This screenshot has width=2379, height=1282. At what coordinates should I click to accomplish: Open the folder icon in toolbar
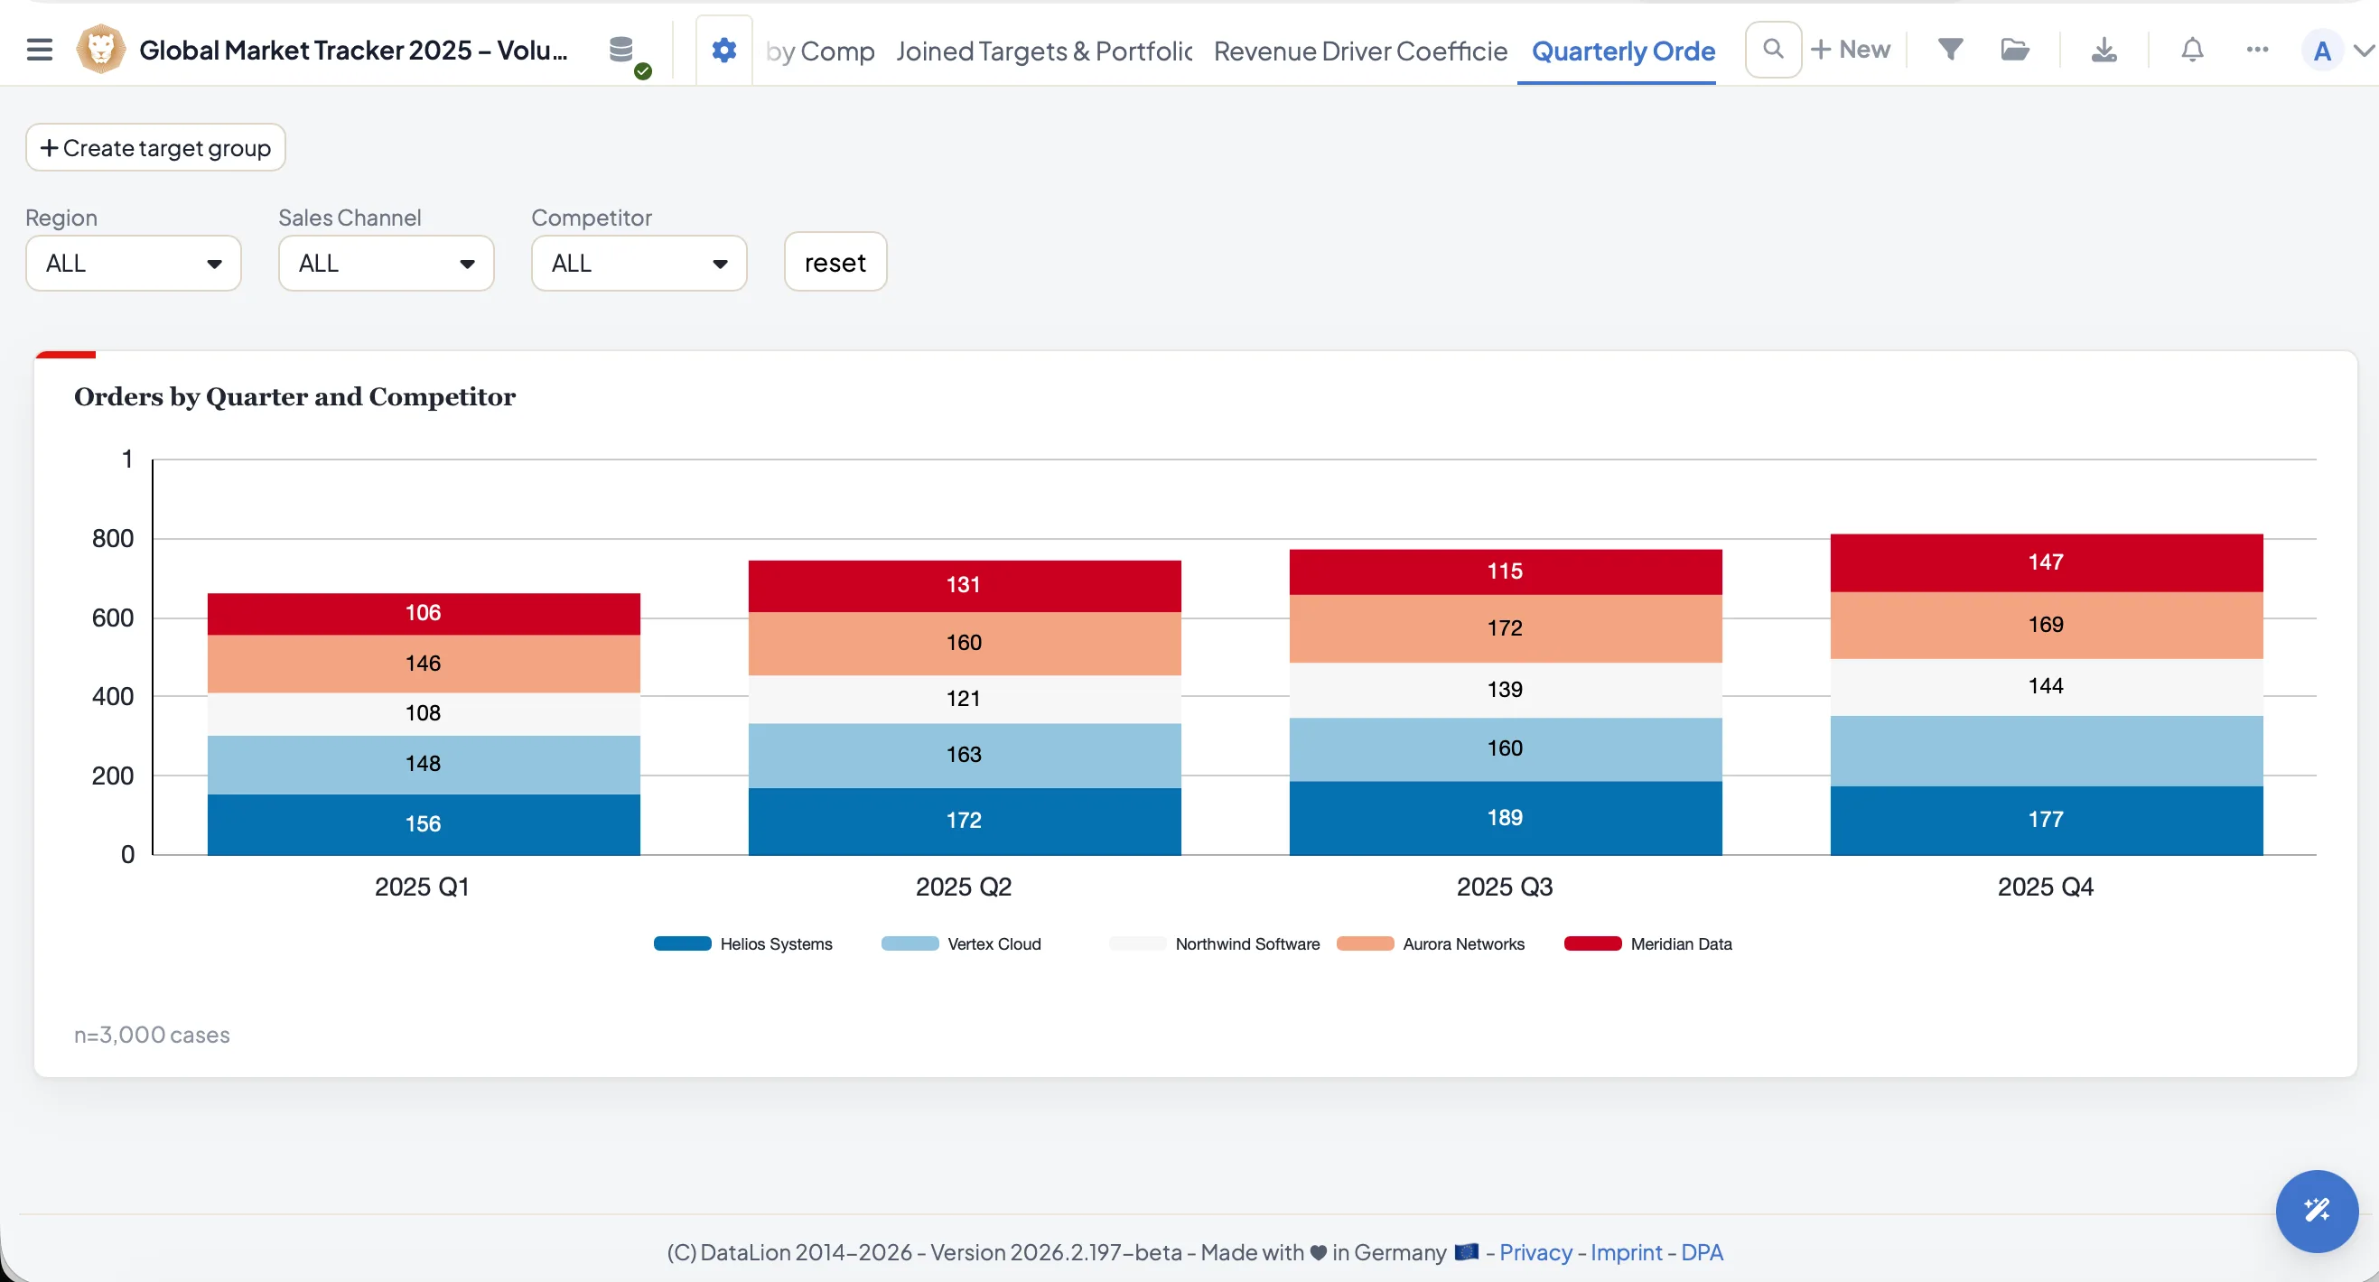click(x=2014, y=50)
